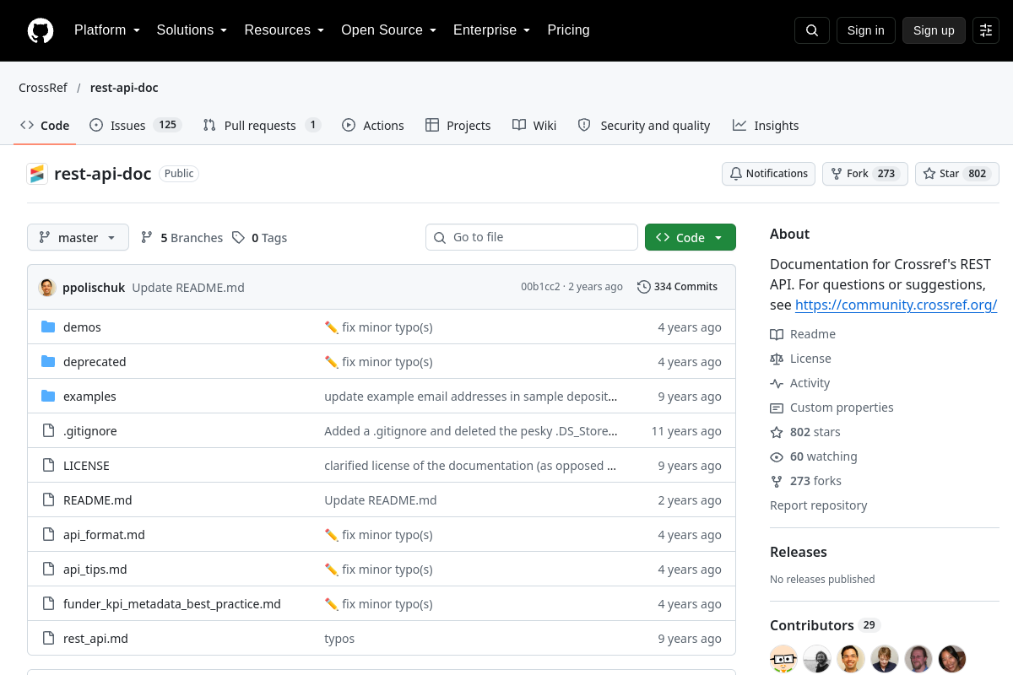Screen dimensions: 1013x675
Task: Expand the Open Source menu
Action: pyautogui.click(x=388, y=30)
